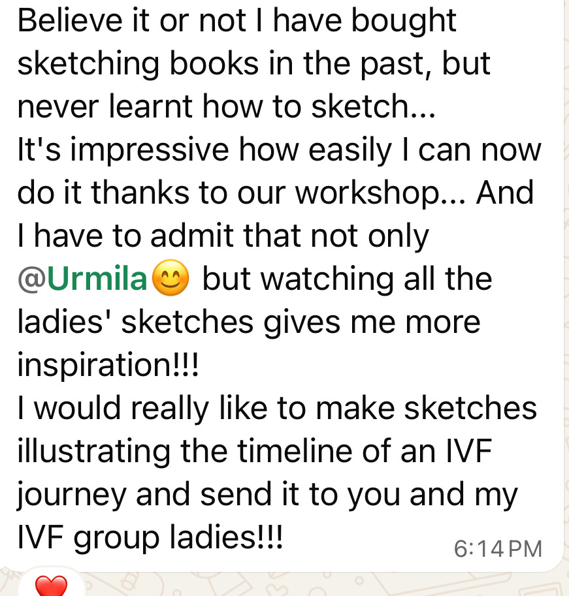Click the @ symbol before Urmila
569x596 pixels.
(31, 279)
